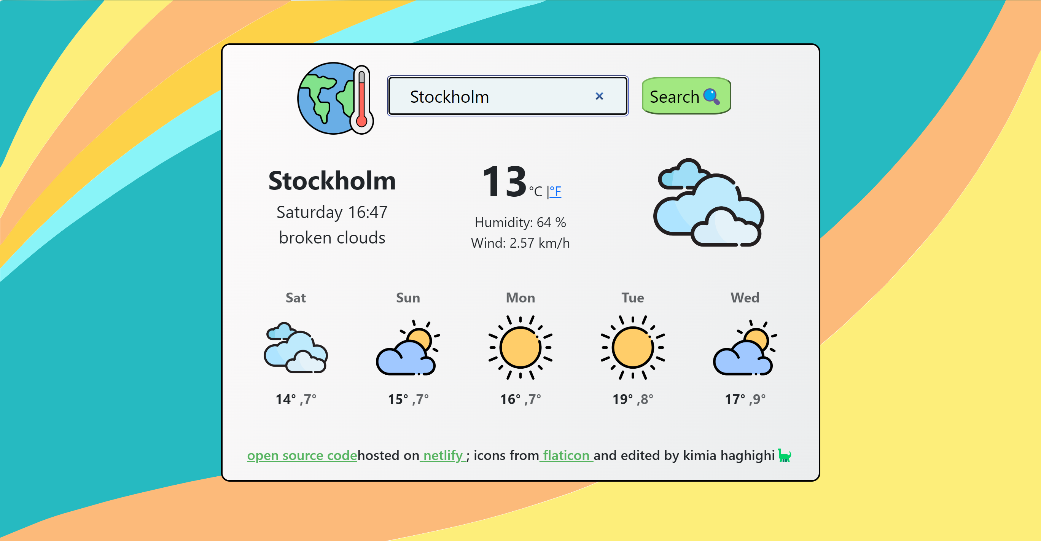Clear the Stockholm search input field
The image size is (1041, 541).
(598, 96)
